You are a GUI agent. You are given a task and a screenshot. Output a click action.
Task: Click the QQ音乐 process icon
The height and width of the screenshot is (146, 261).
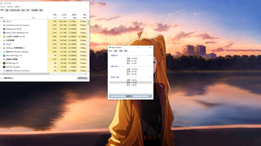tap(4, 36)
